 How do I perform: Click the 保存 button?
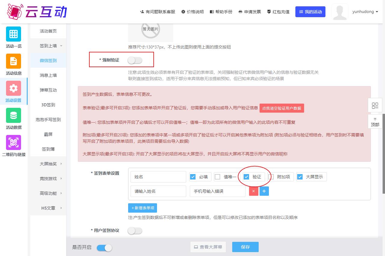[245, 247]
